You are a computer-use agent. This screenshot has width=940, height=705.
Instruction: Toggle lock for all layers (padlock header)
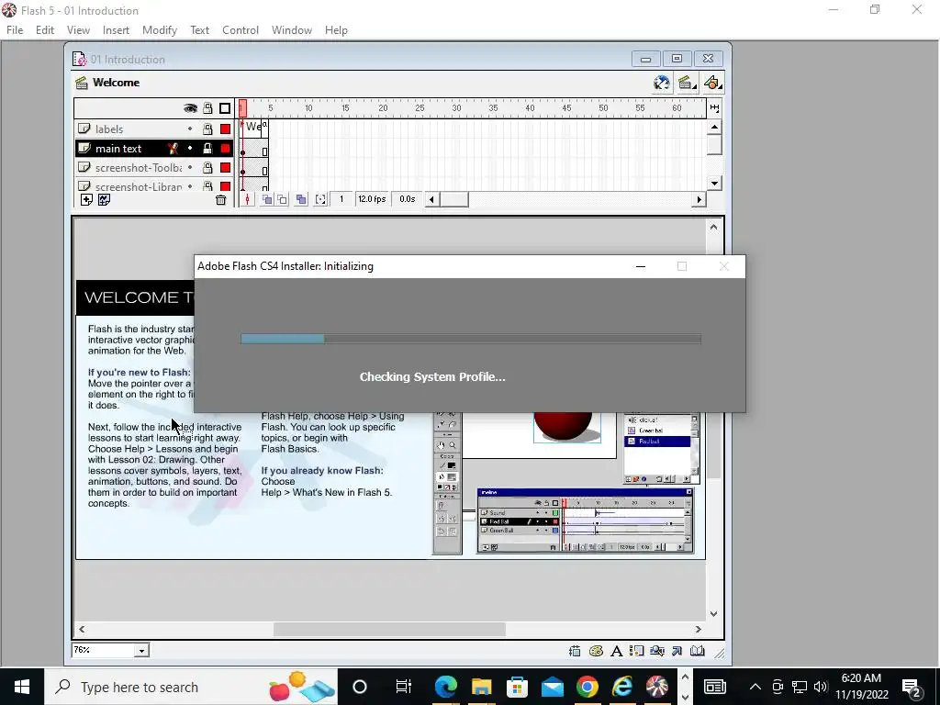pyautogui.click(x=207, y=108)
